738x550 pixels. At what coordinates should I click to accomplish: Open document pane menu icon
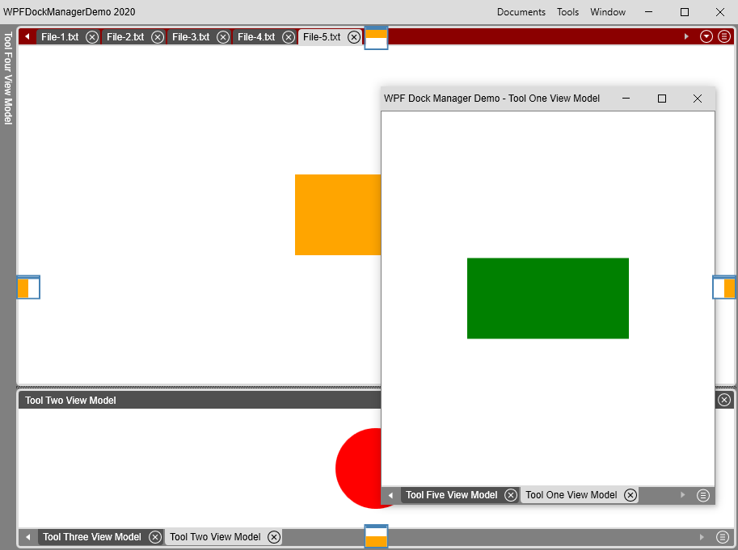coord(724,36)
